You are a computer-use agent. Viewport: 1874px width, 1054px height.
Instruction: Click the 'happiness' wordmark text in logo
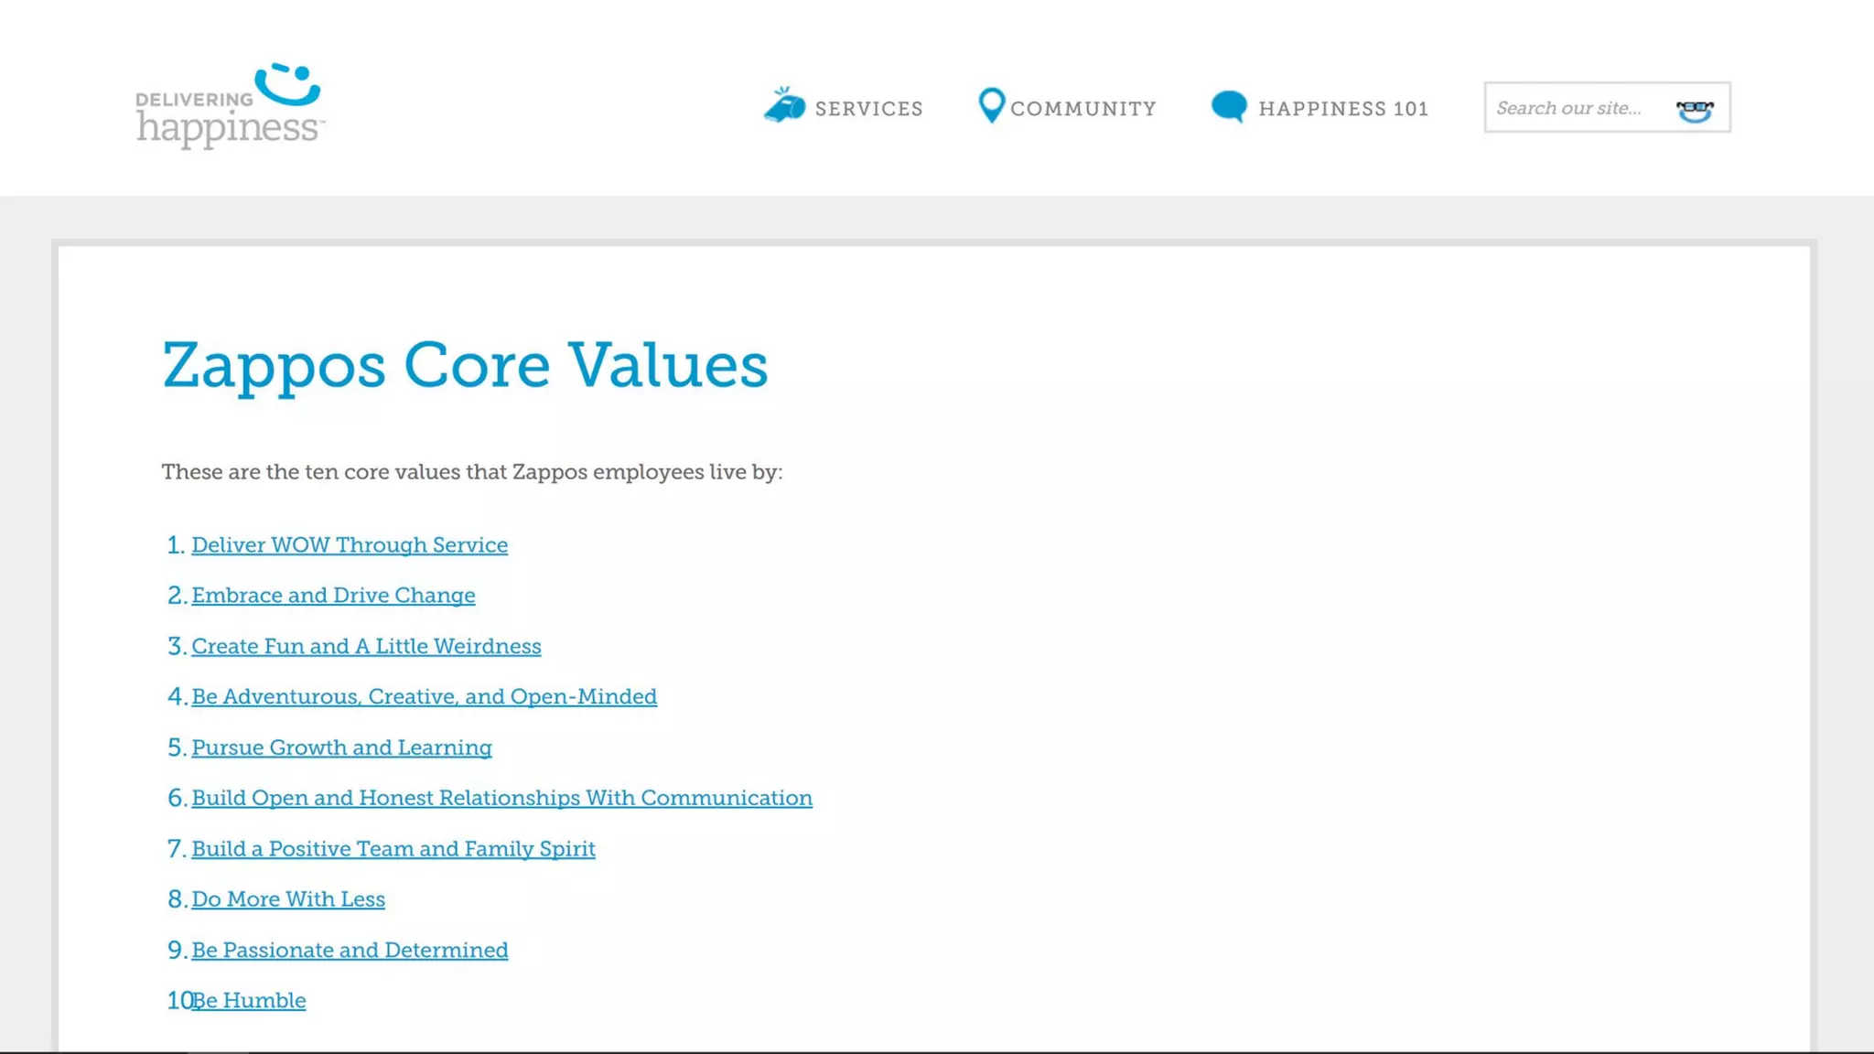pos(228,127)
